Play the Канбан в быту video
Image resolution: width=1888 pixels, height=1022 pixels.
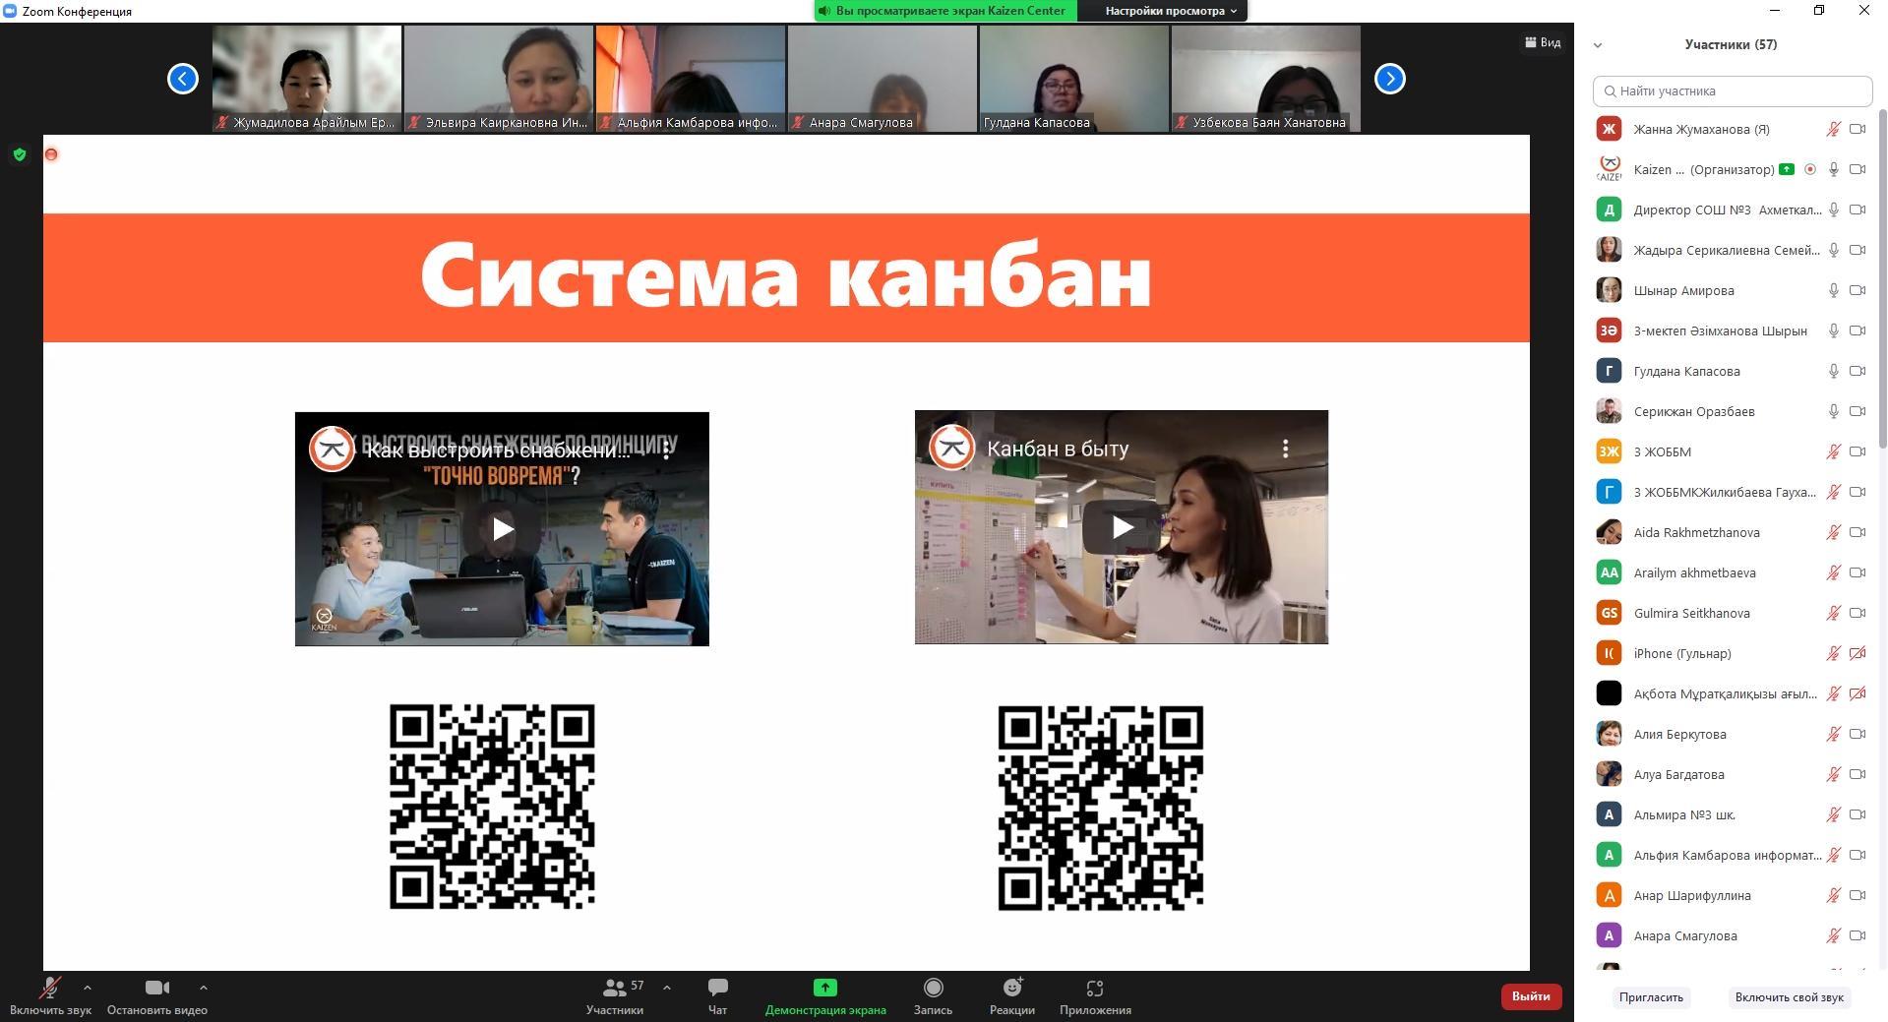[x=1122, y=527]
